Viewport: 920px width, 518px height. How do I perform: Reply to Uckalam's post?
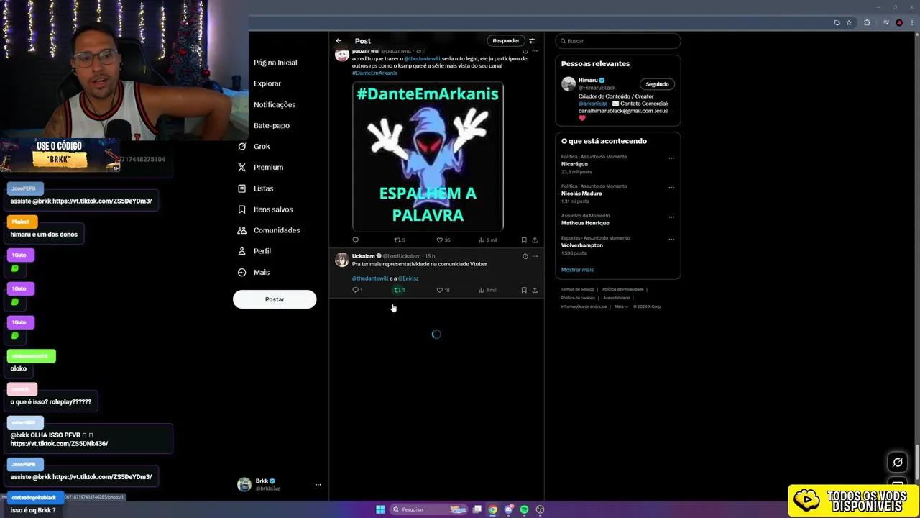pyautogui.click(x=356, y=290)
